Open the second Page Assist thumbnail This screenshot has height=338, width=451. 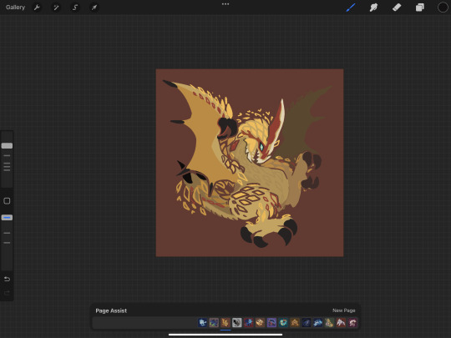pos(214,322)
